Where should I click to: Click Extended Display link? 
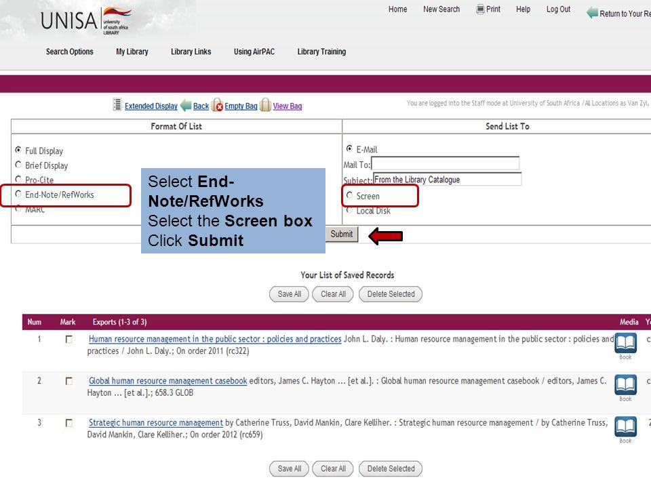pos(151,106)
